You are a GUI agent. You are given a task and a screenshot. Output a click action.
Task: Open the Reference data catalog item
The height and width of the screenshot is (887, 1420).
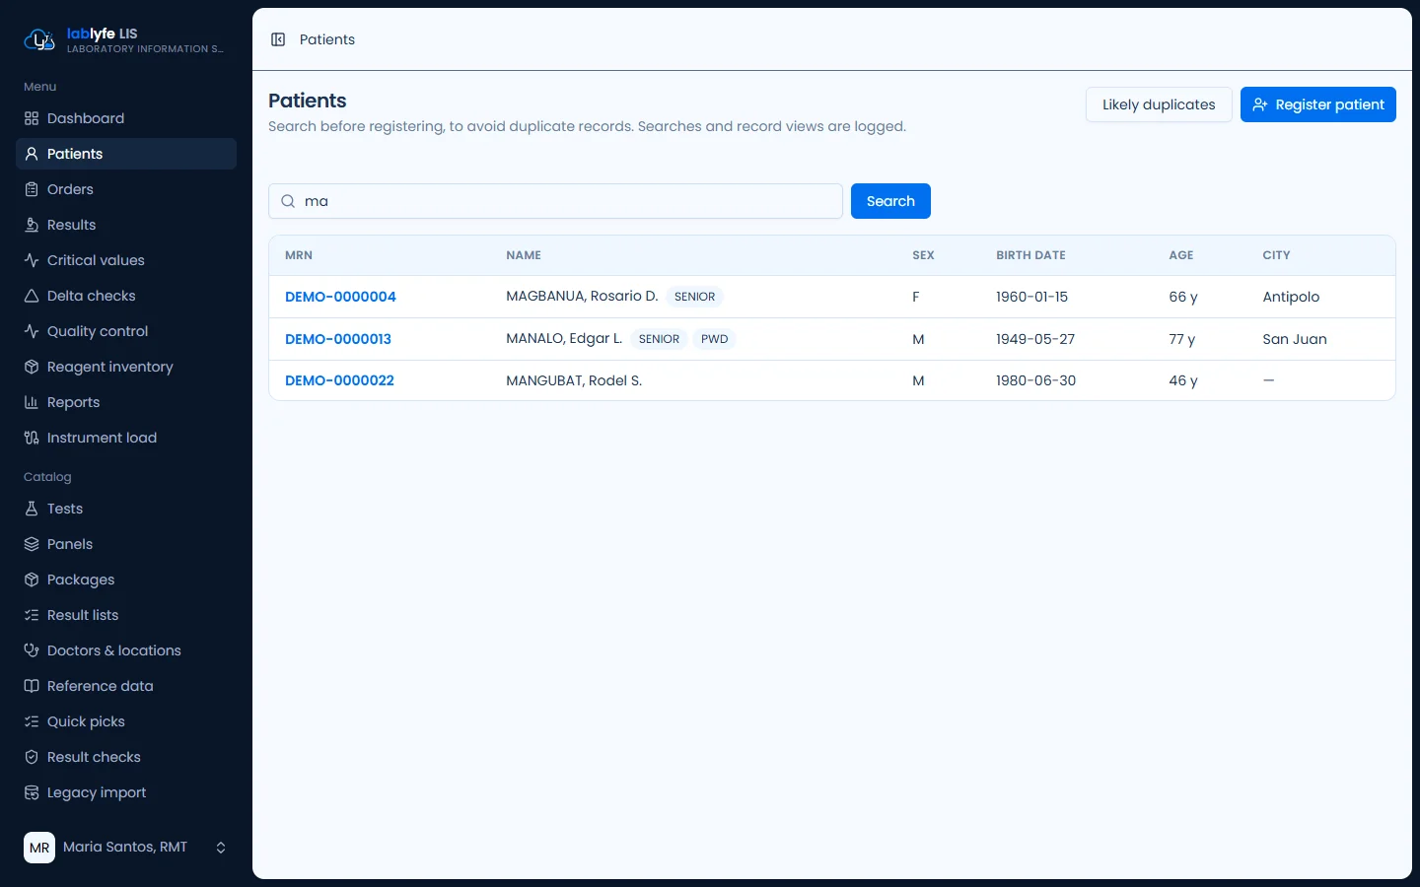(126, 686)
